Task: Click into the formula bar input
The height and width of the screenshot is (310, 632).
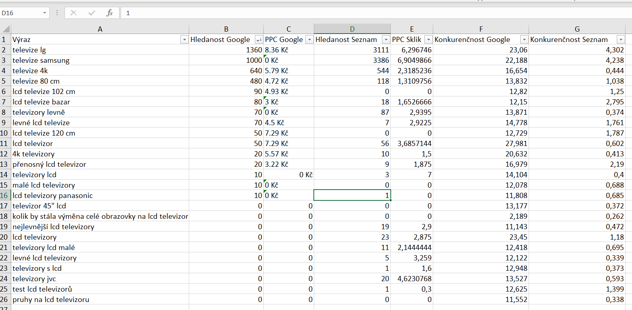Action: point(361,13)
